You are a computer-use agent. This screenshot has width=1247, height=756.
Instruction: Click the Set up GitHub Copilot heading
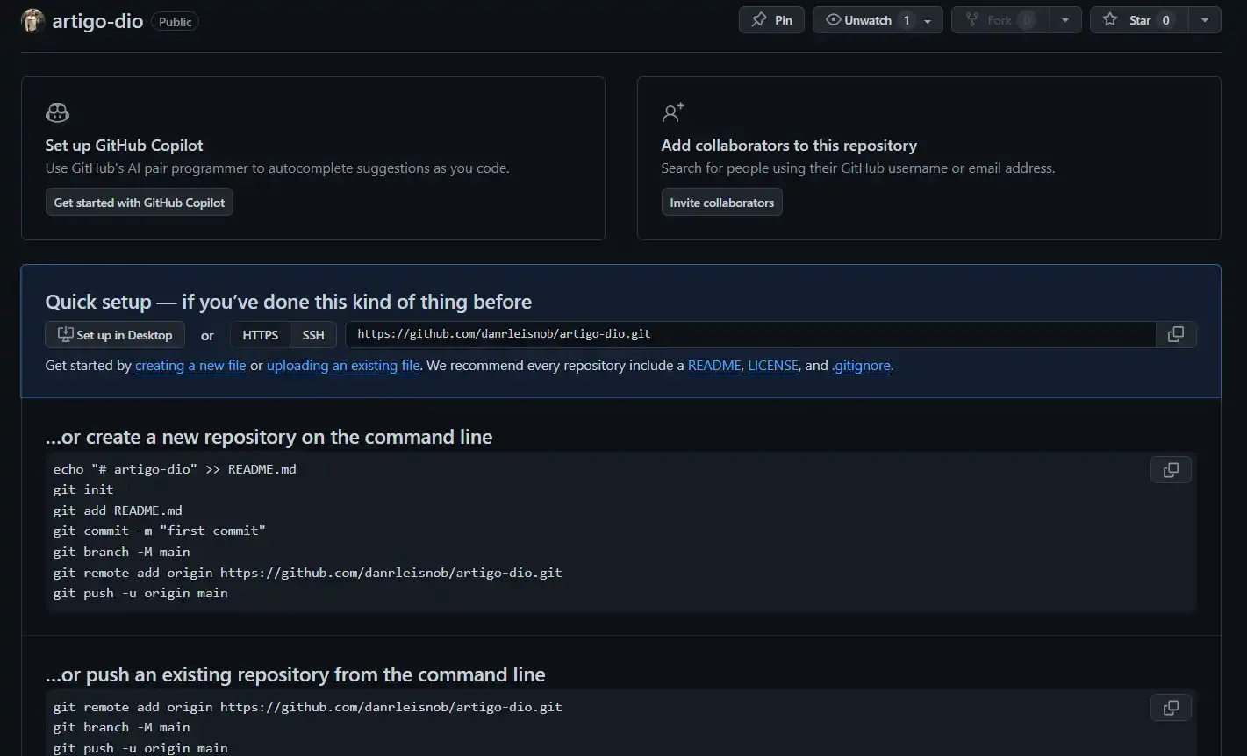pos(124,146)
